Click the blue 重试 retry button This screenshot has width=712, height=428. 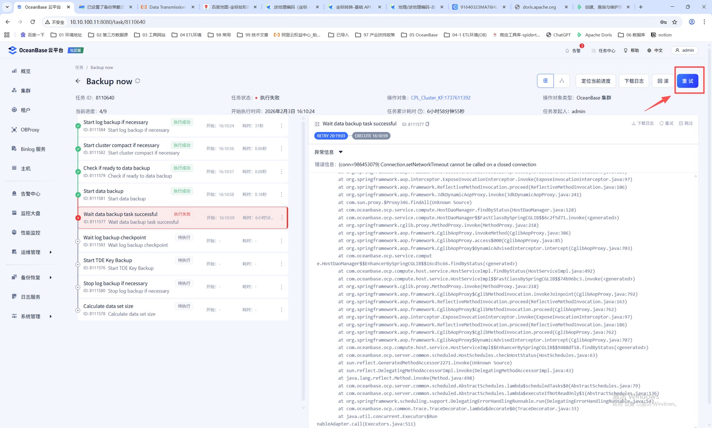click(687, 81)
